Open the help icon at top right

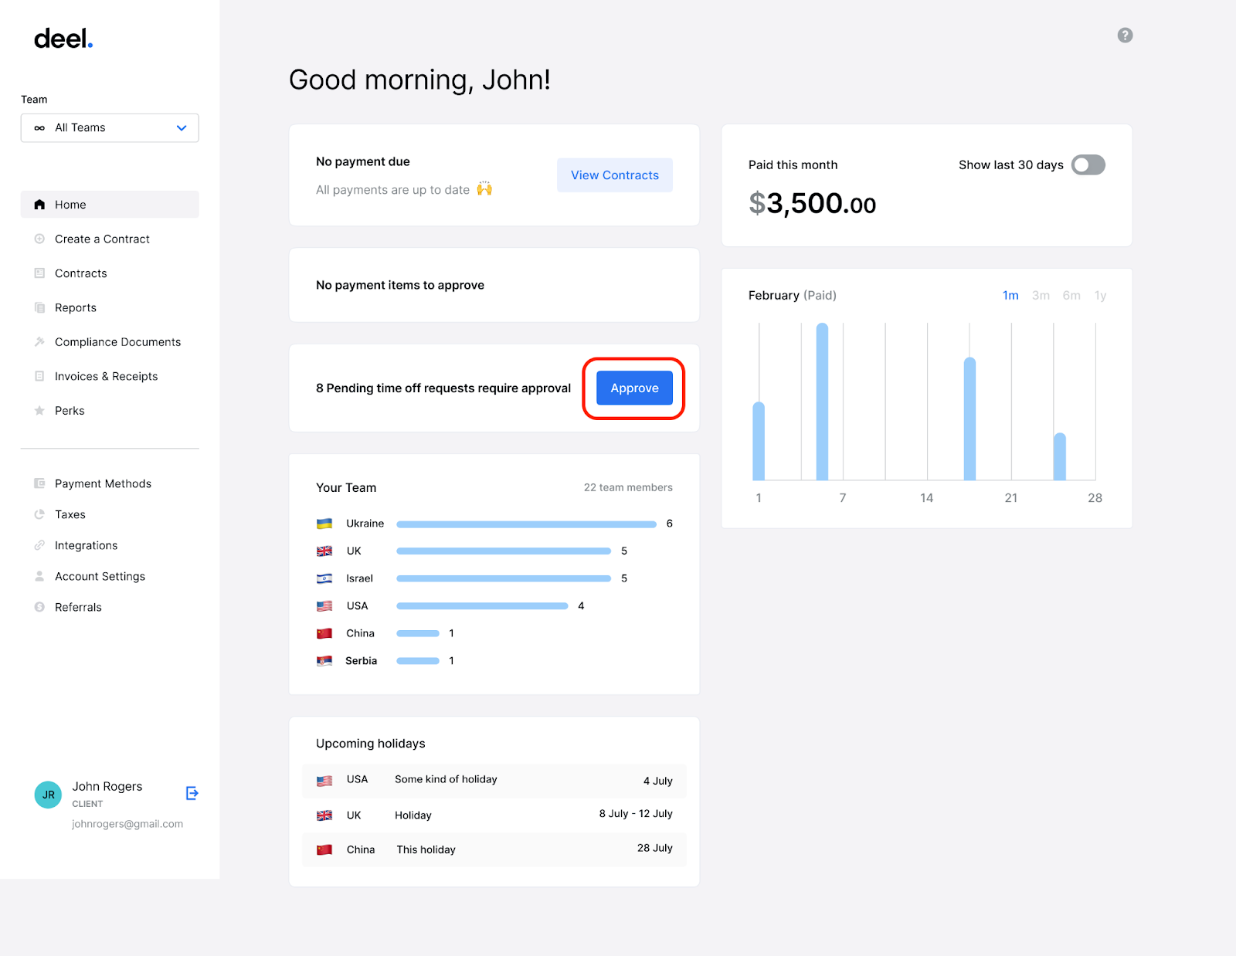click(1125, 35)
